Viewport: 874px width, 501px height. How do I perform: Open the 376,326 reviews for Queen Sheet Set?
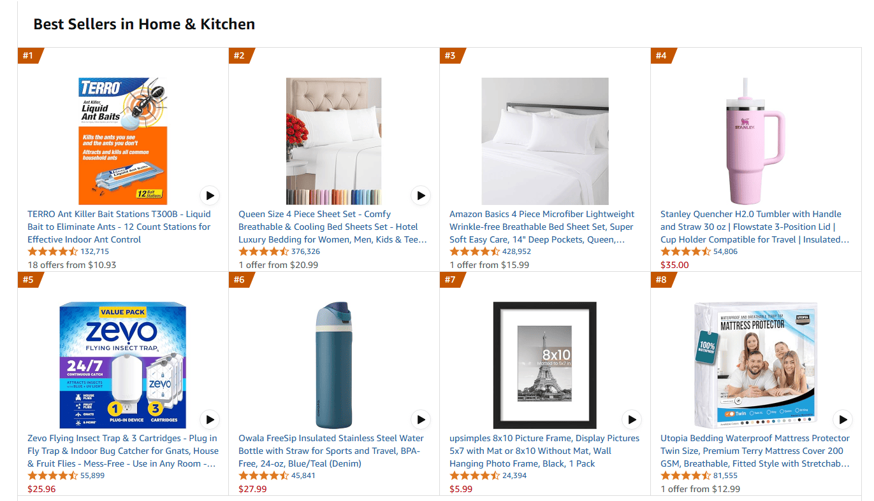pos(305,251)
